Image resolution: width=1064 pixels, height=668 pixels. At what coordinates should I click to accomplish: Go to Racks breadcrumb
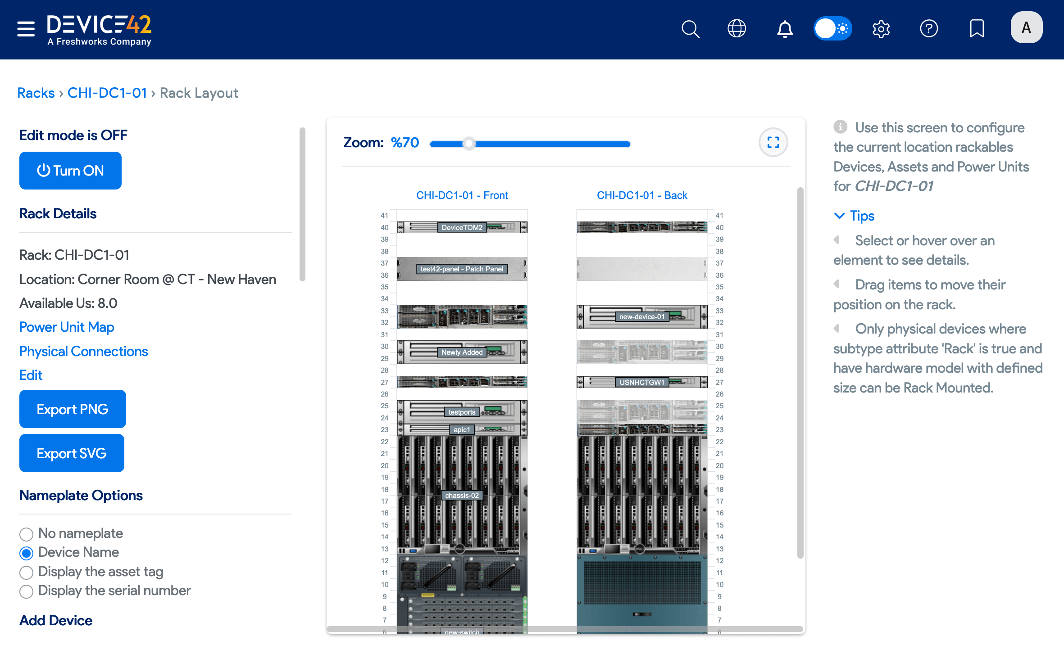tap(36, 93)
